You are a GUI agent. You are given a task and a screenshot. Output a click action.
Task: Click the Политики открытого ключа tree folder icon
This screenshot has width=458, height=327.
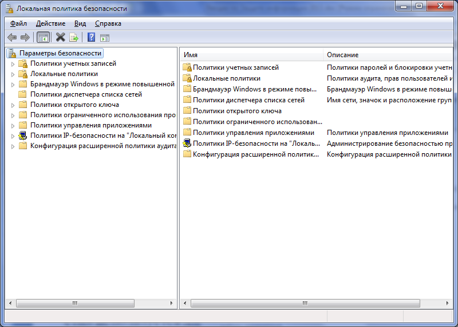point(23,105)
